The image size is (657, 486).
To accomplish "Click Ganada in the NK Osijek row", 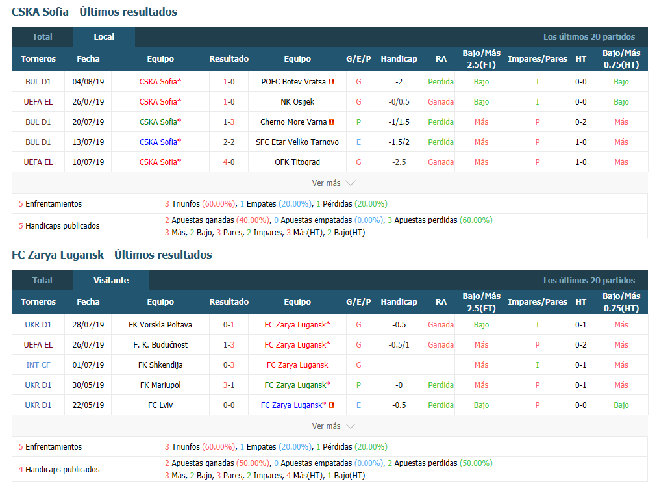I will click(x=441, y=102).
